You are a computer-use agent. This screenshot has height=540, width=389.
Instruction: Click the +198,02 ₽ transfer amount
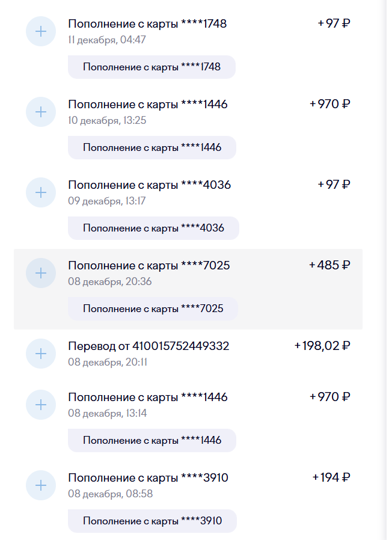click(x=322, y=346)
